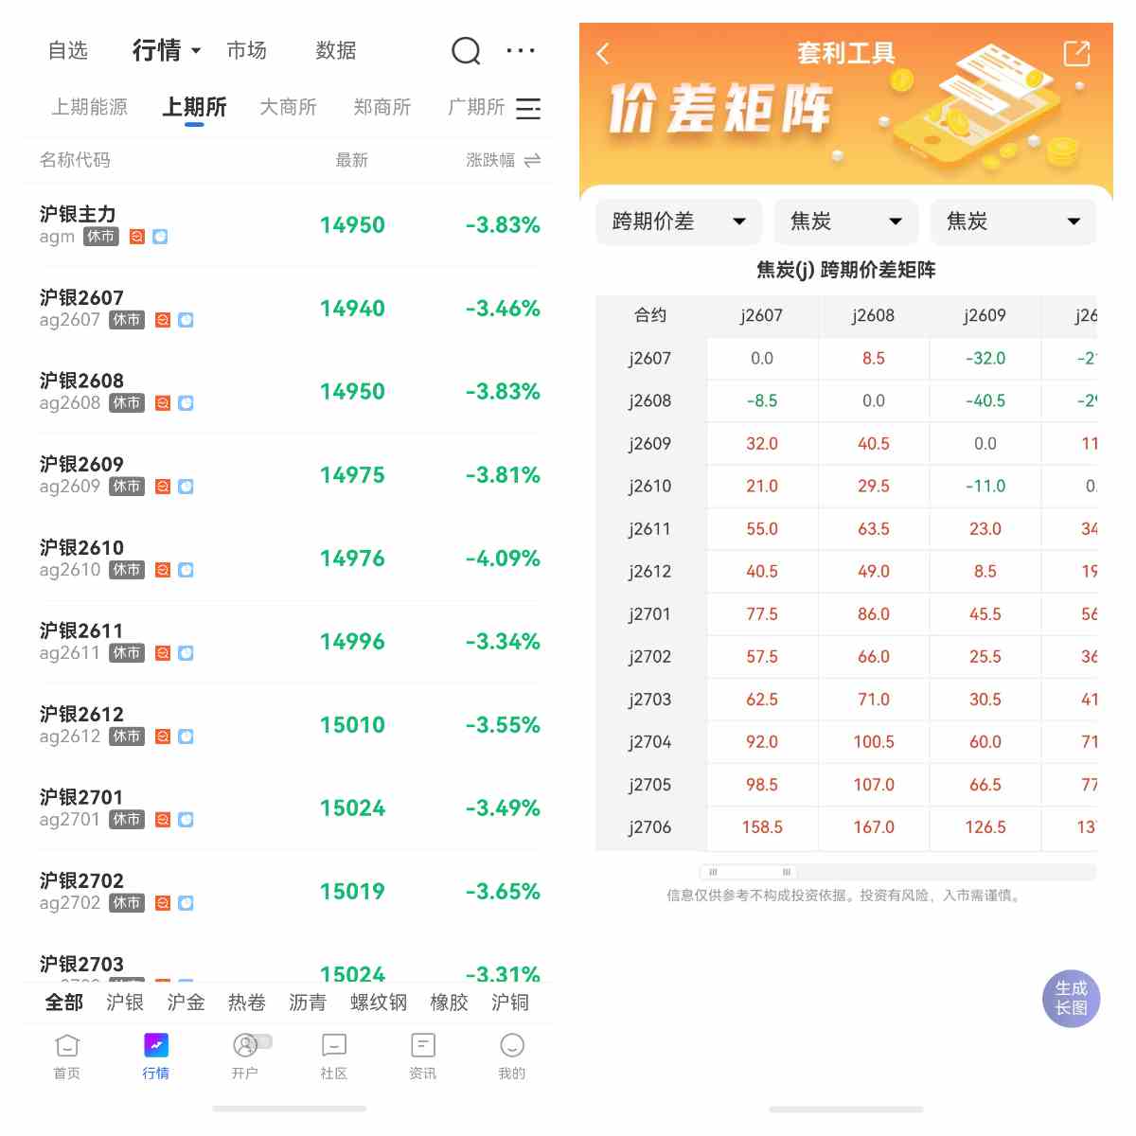The height and width of the screenshot is (1136, 1136).
Task: Tap the orange icon beside ag2607
Action: pyautogui.click(x=163, y=320)
